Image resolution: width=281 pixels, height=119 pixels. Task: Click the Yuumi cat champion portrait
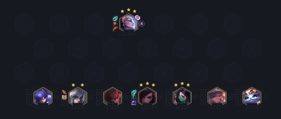pos(252,96)
